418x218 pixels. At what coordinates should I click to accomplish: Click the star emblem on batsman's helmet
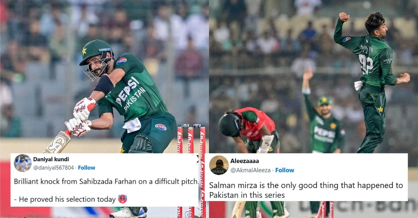84,51
